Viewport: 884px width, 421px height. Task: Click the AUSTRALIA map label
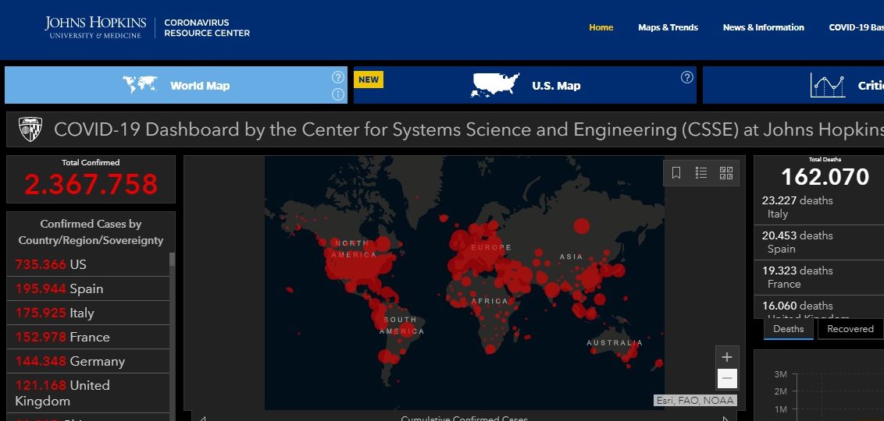pos(615,342)
